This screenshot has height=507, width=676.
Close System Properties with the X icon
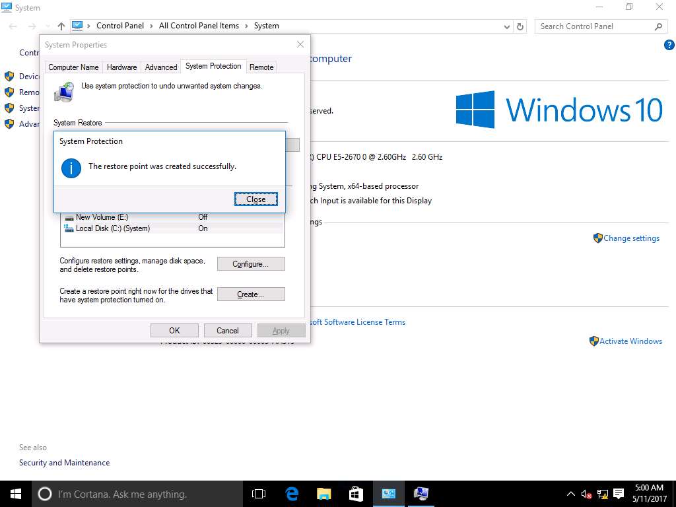(x=300, y=44)
